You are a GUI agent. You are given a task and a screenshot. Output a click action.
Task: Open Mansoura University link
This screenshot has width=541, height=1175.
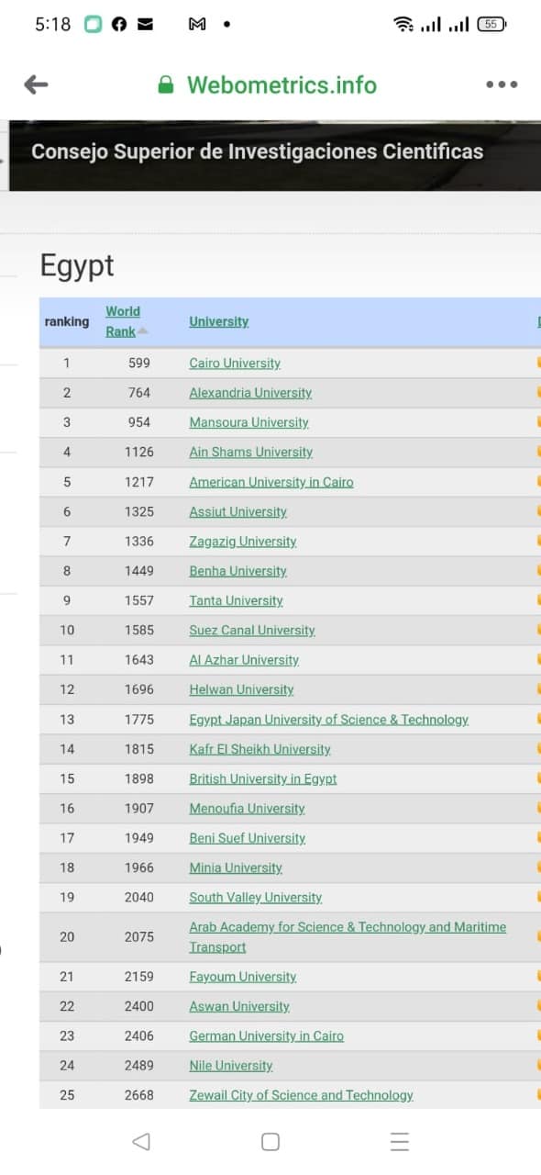[x=249, y=422]
